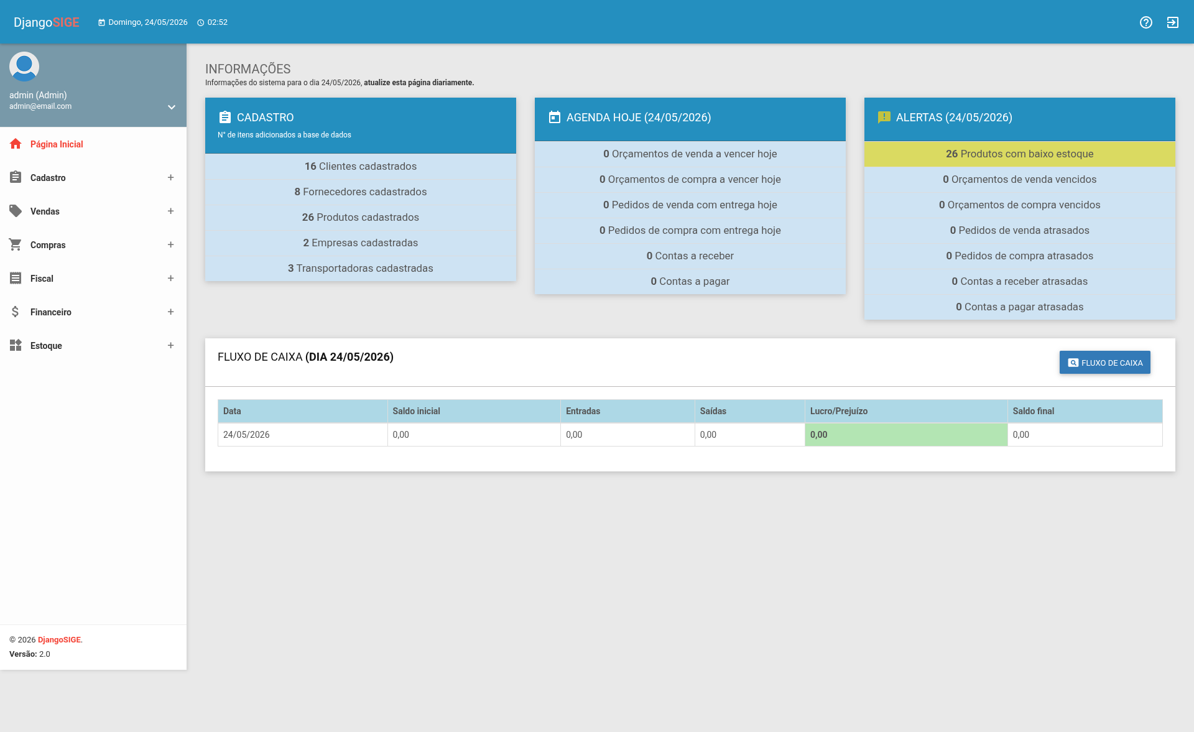Expand the Financeiro menu plus sign

pos(170,312)
